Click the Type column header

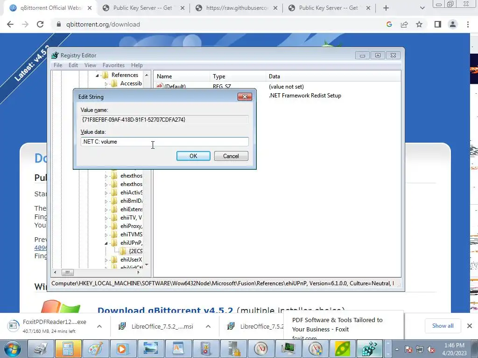[238, 76]
